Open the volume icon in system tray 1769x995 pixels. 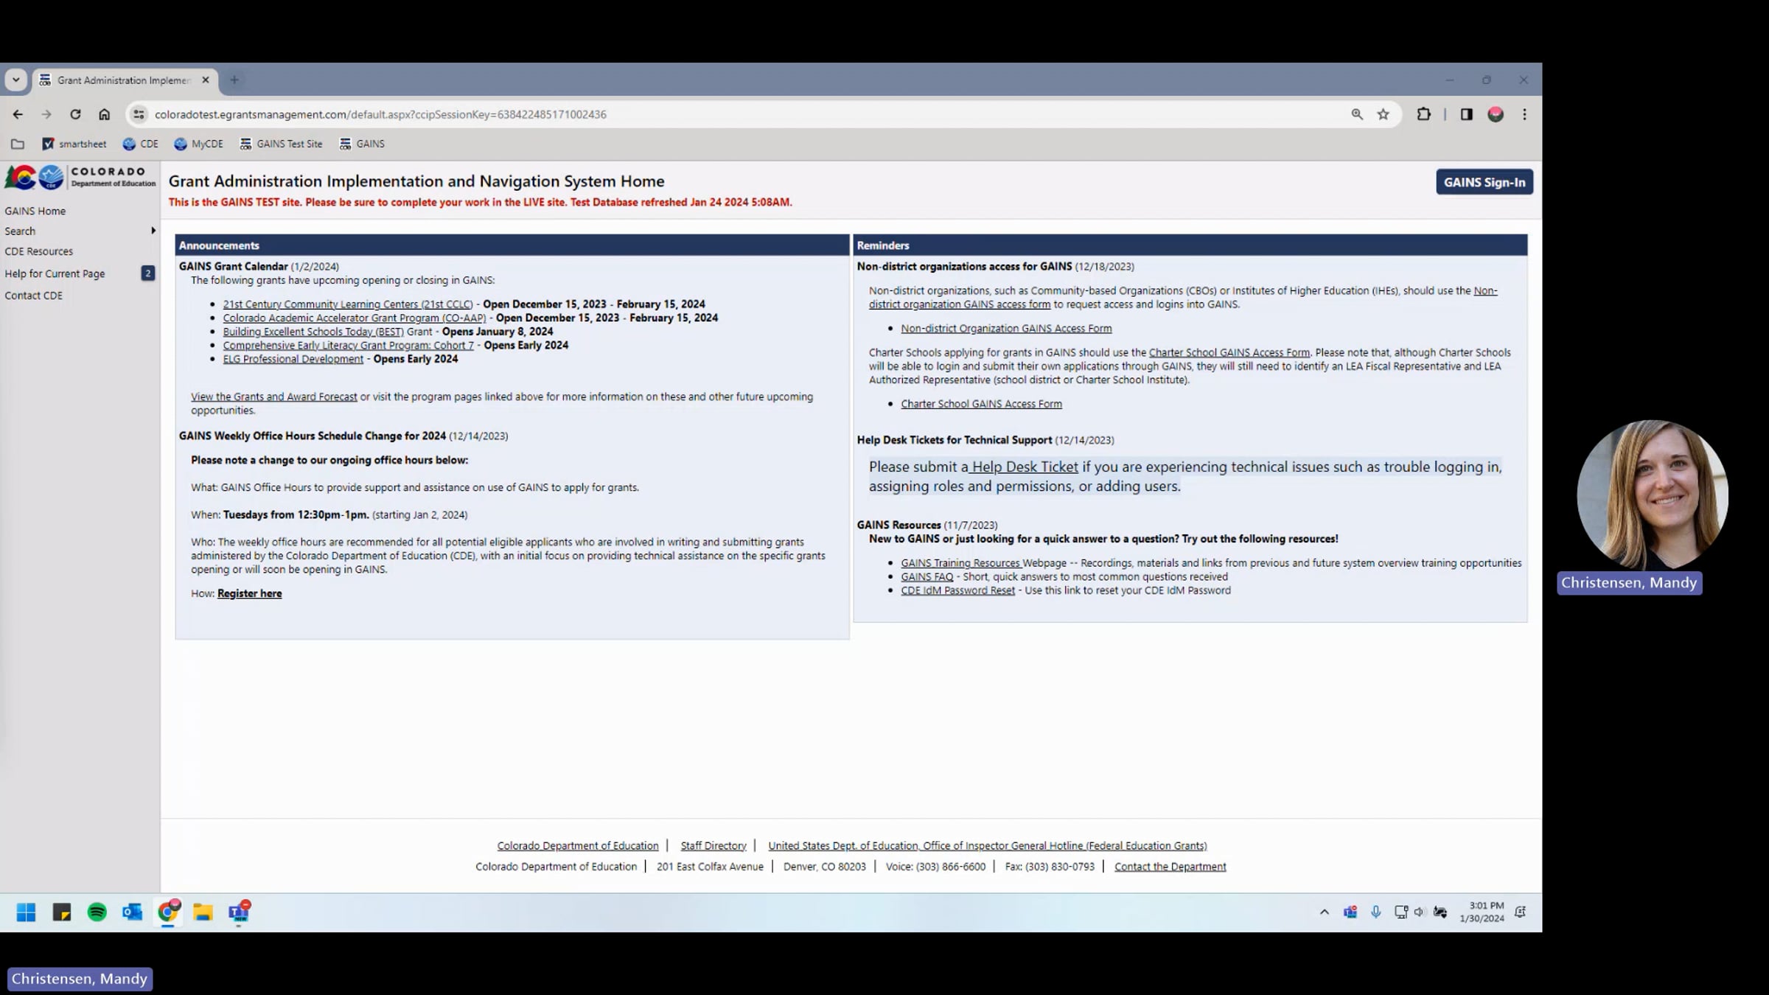tap(1419, 912)
